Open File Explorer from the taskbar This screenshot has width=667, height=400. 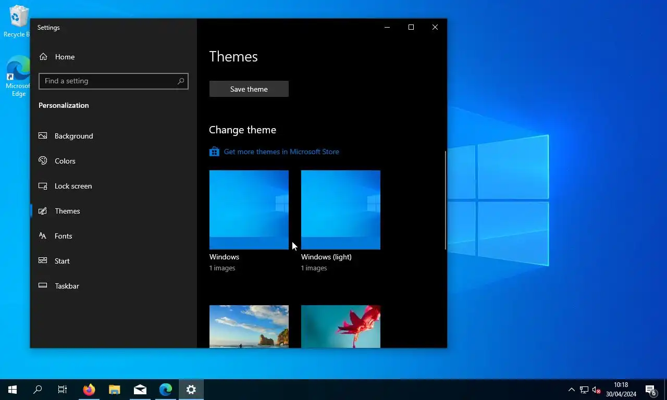[115, 390]
